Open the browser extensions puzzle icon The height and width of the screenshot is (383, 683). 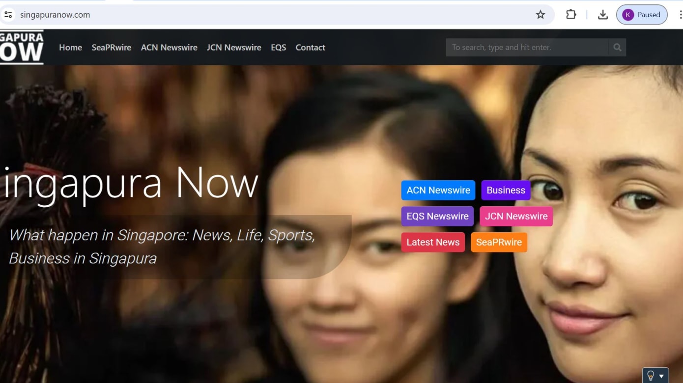point(571,15)
